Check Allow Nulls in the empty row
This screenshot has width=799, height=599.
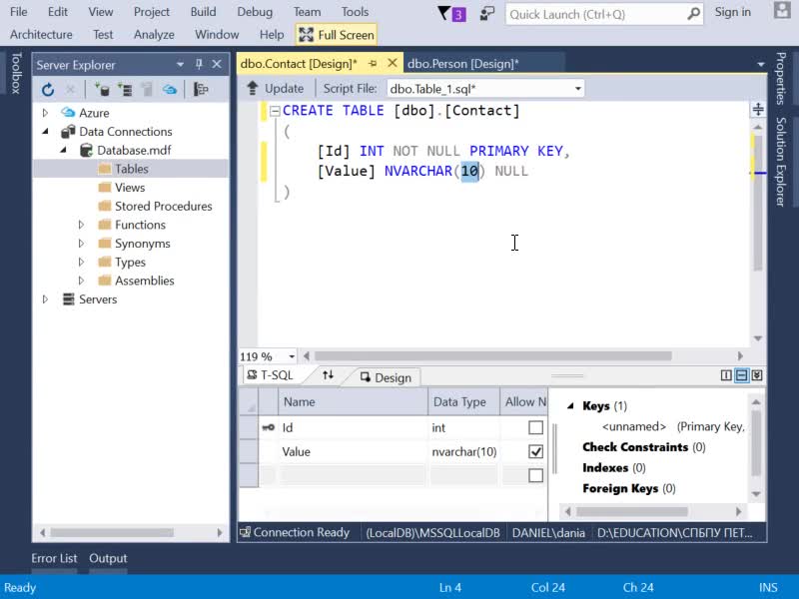(x=535, y=475)
